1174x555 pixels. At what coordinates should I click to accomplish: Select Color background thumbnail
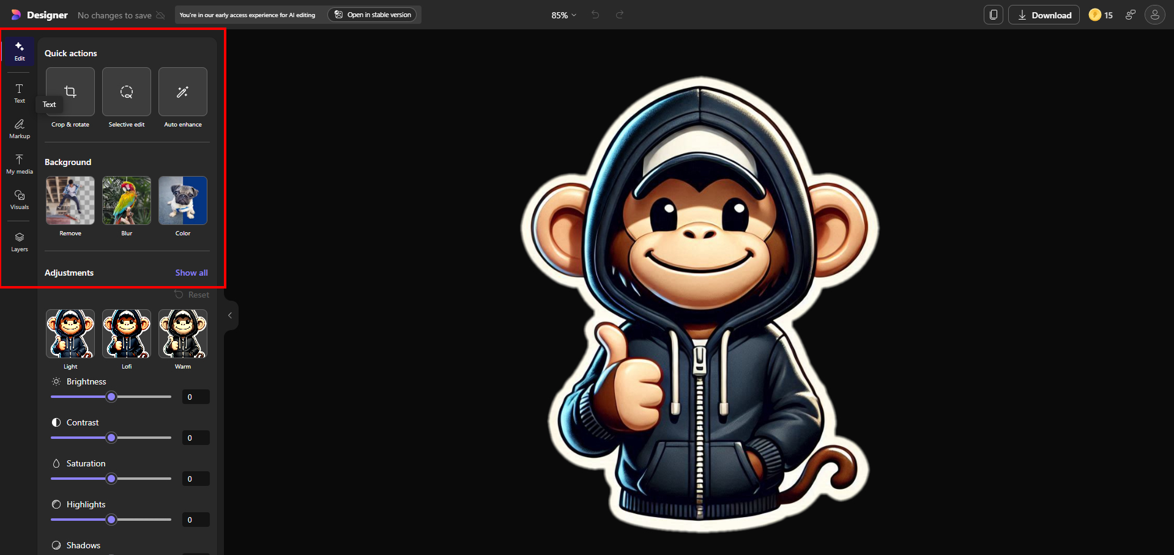[x=183, y=200]
